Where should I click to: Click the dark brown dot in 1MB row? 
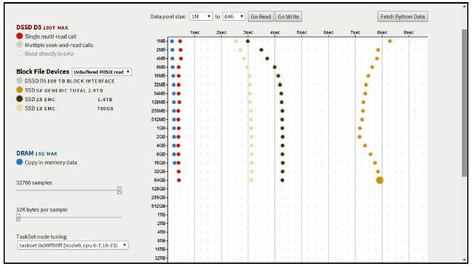(x=248, y=41)
